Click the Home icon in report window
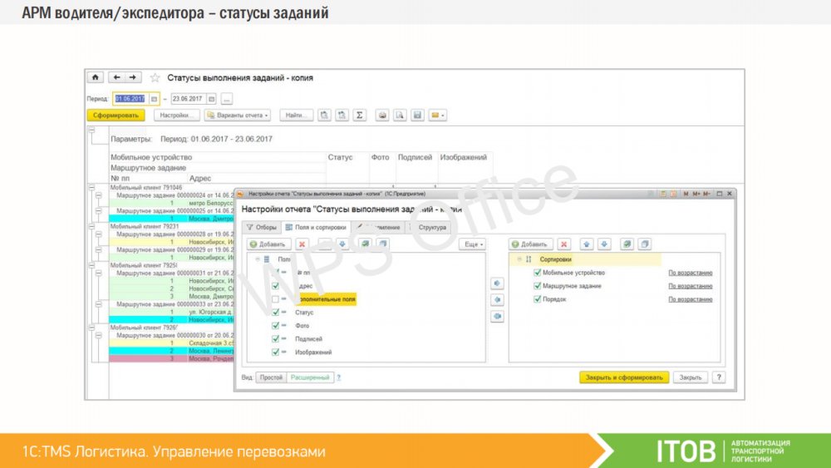The height and width of the screenshot is (468, 831). point(96,77)
